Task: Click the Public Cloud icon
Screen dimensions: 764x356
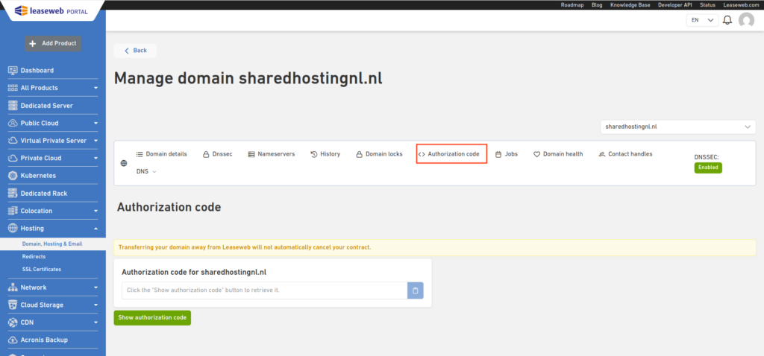Action: 13,123
